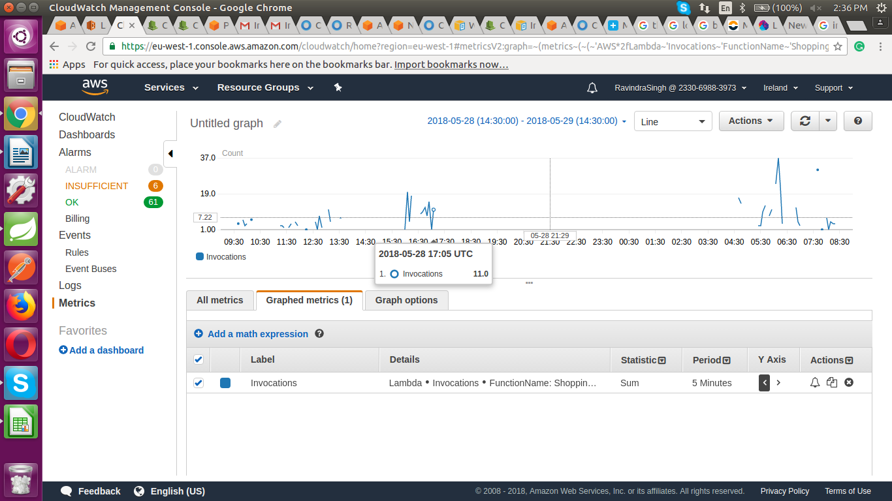This screenshot has height=501, width=892.
Task: Duplicate the Invocations metric with copy icon
Action: click(831, 382)
